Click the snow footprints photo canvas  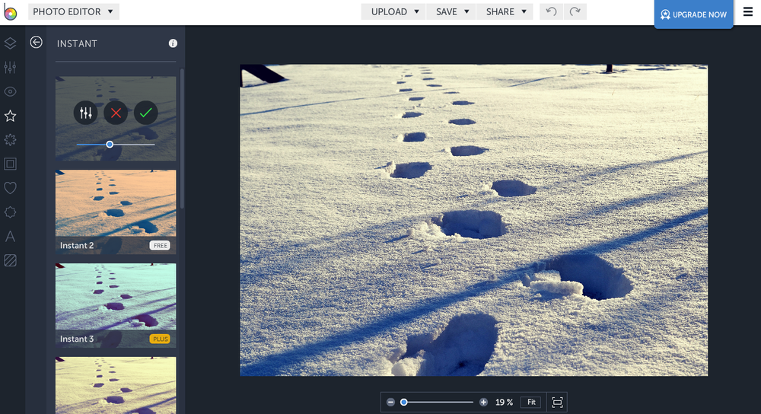tap(473, 220)
